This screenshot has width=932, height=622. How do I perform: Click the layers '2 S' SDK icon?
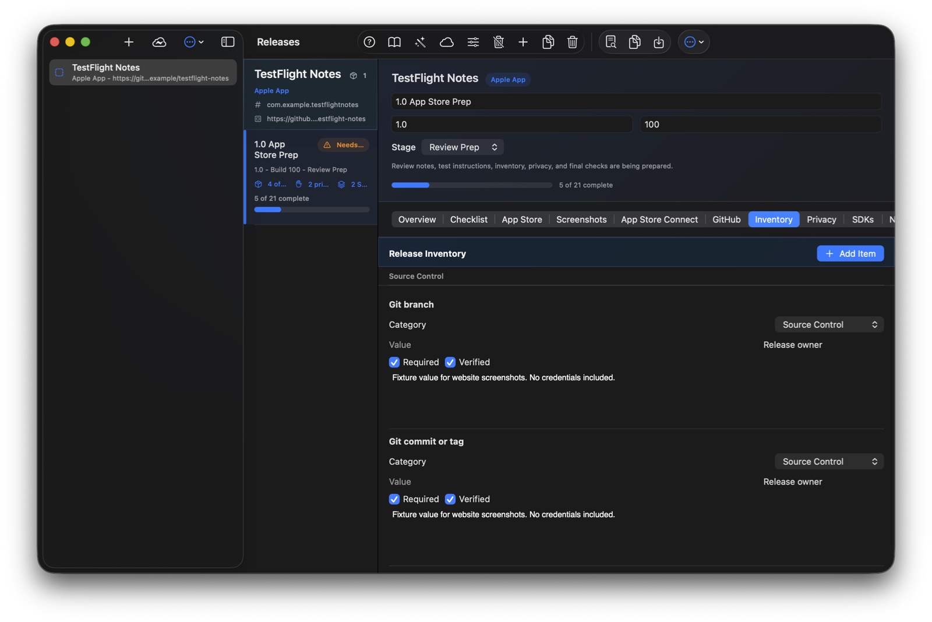coord(341,184)
